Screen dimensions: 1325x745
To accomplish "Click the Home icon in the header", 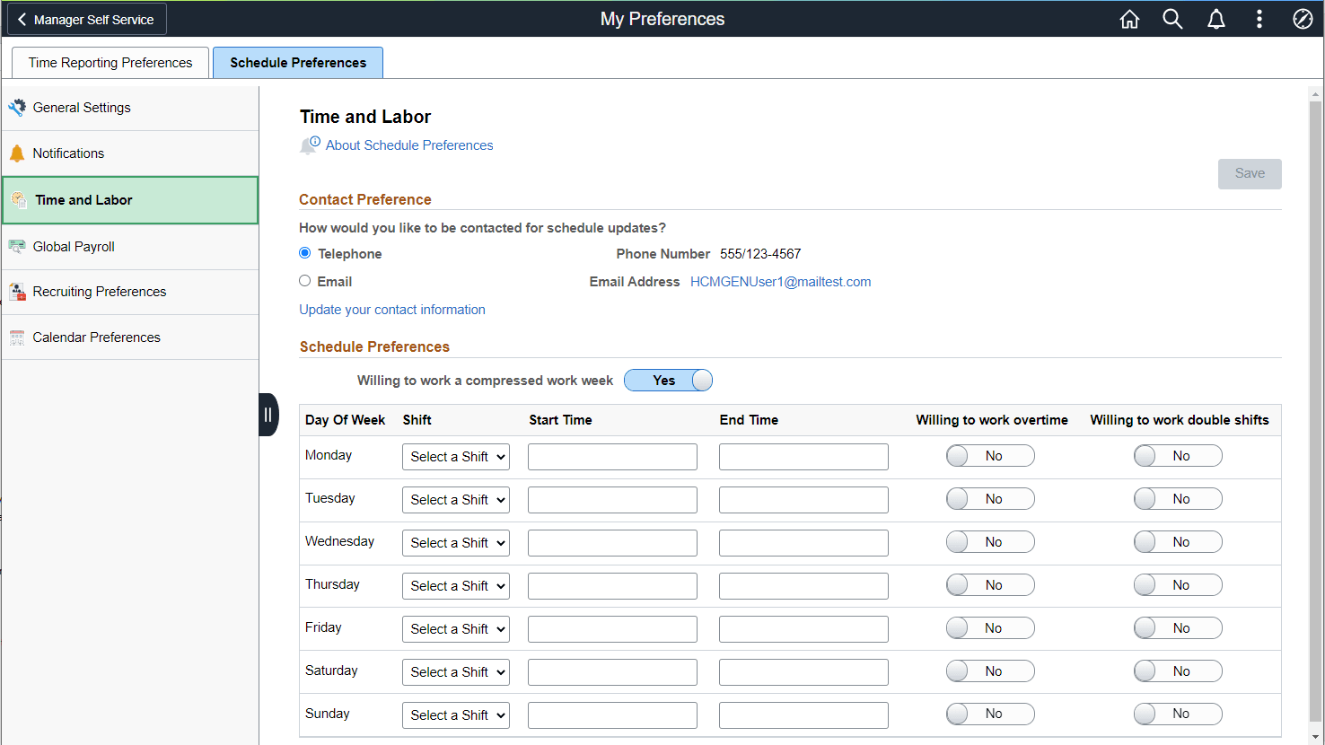I will click(1129, 18).
